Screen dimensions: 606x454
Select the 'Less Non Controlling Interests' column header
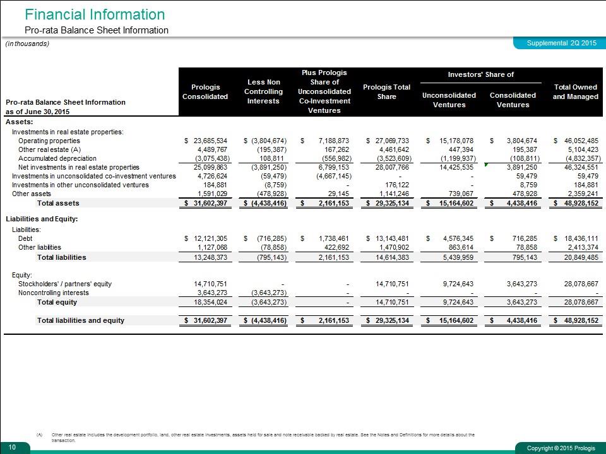coord(264,91)
